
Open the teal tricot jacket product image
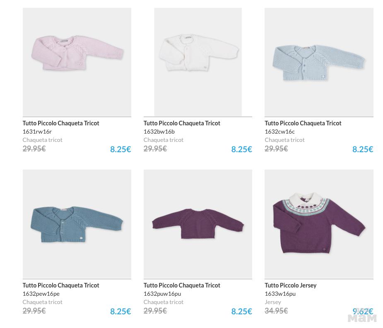77,224
